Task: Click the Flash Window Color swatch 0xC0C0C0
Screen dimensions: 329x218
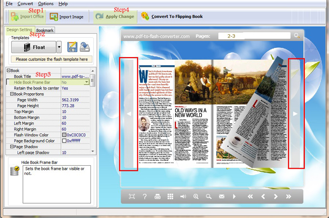Action: tap(64, 135)
